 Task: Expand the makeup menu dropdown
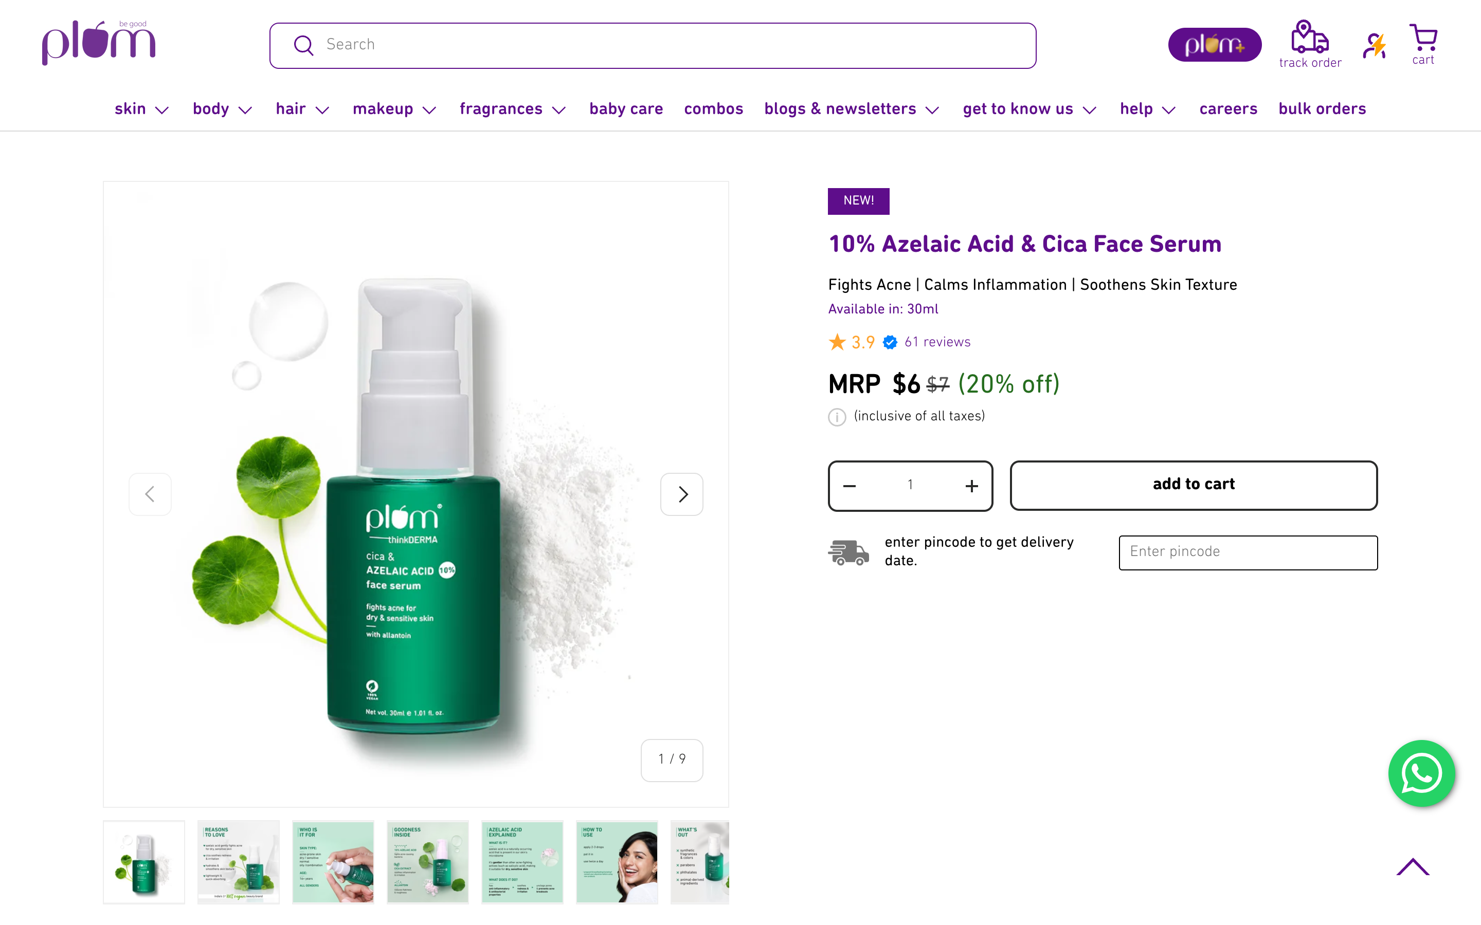click(x=394, y=109)
